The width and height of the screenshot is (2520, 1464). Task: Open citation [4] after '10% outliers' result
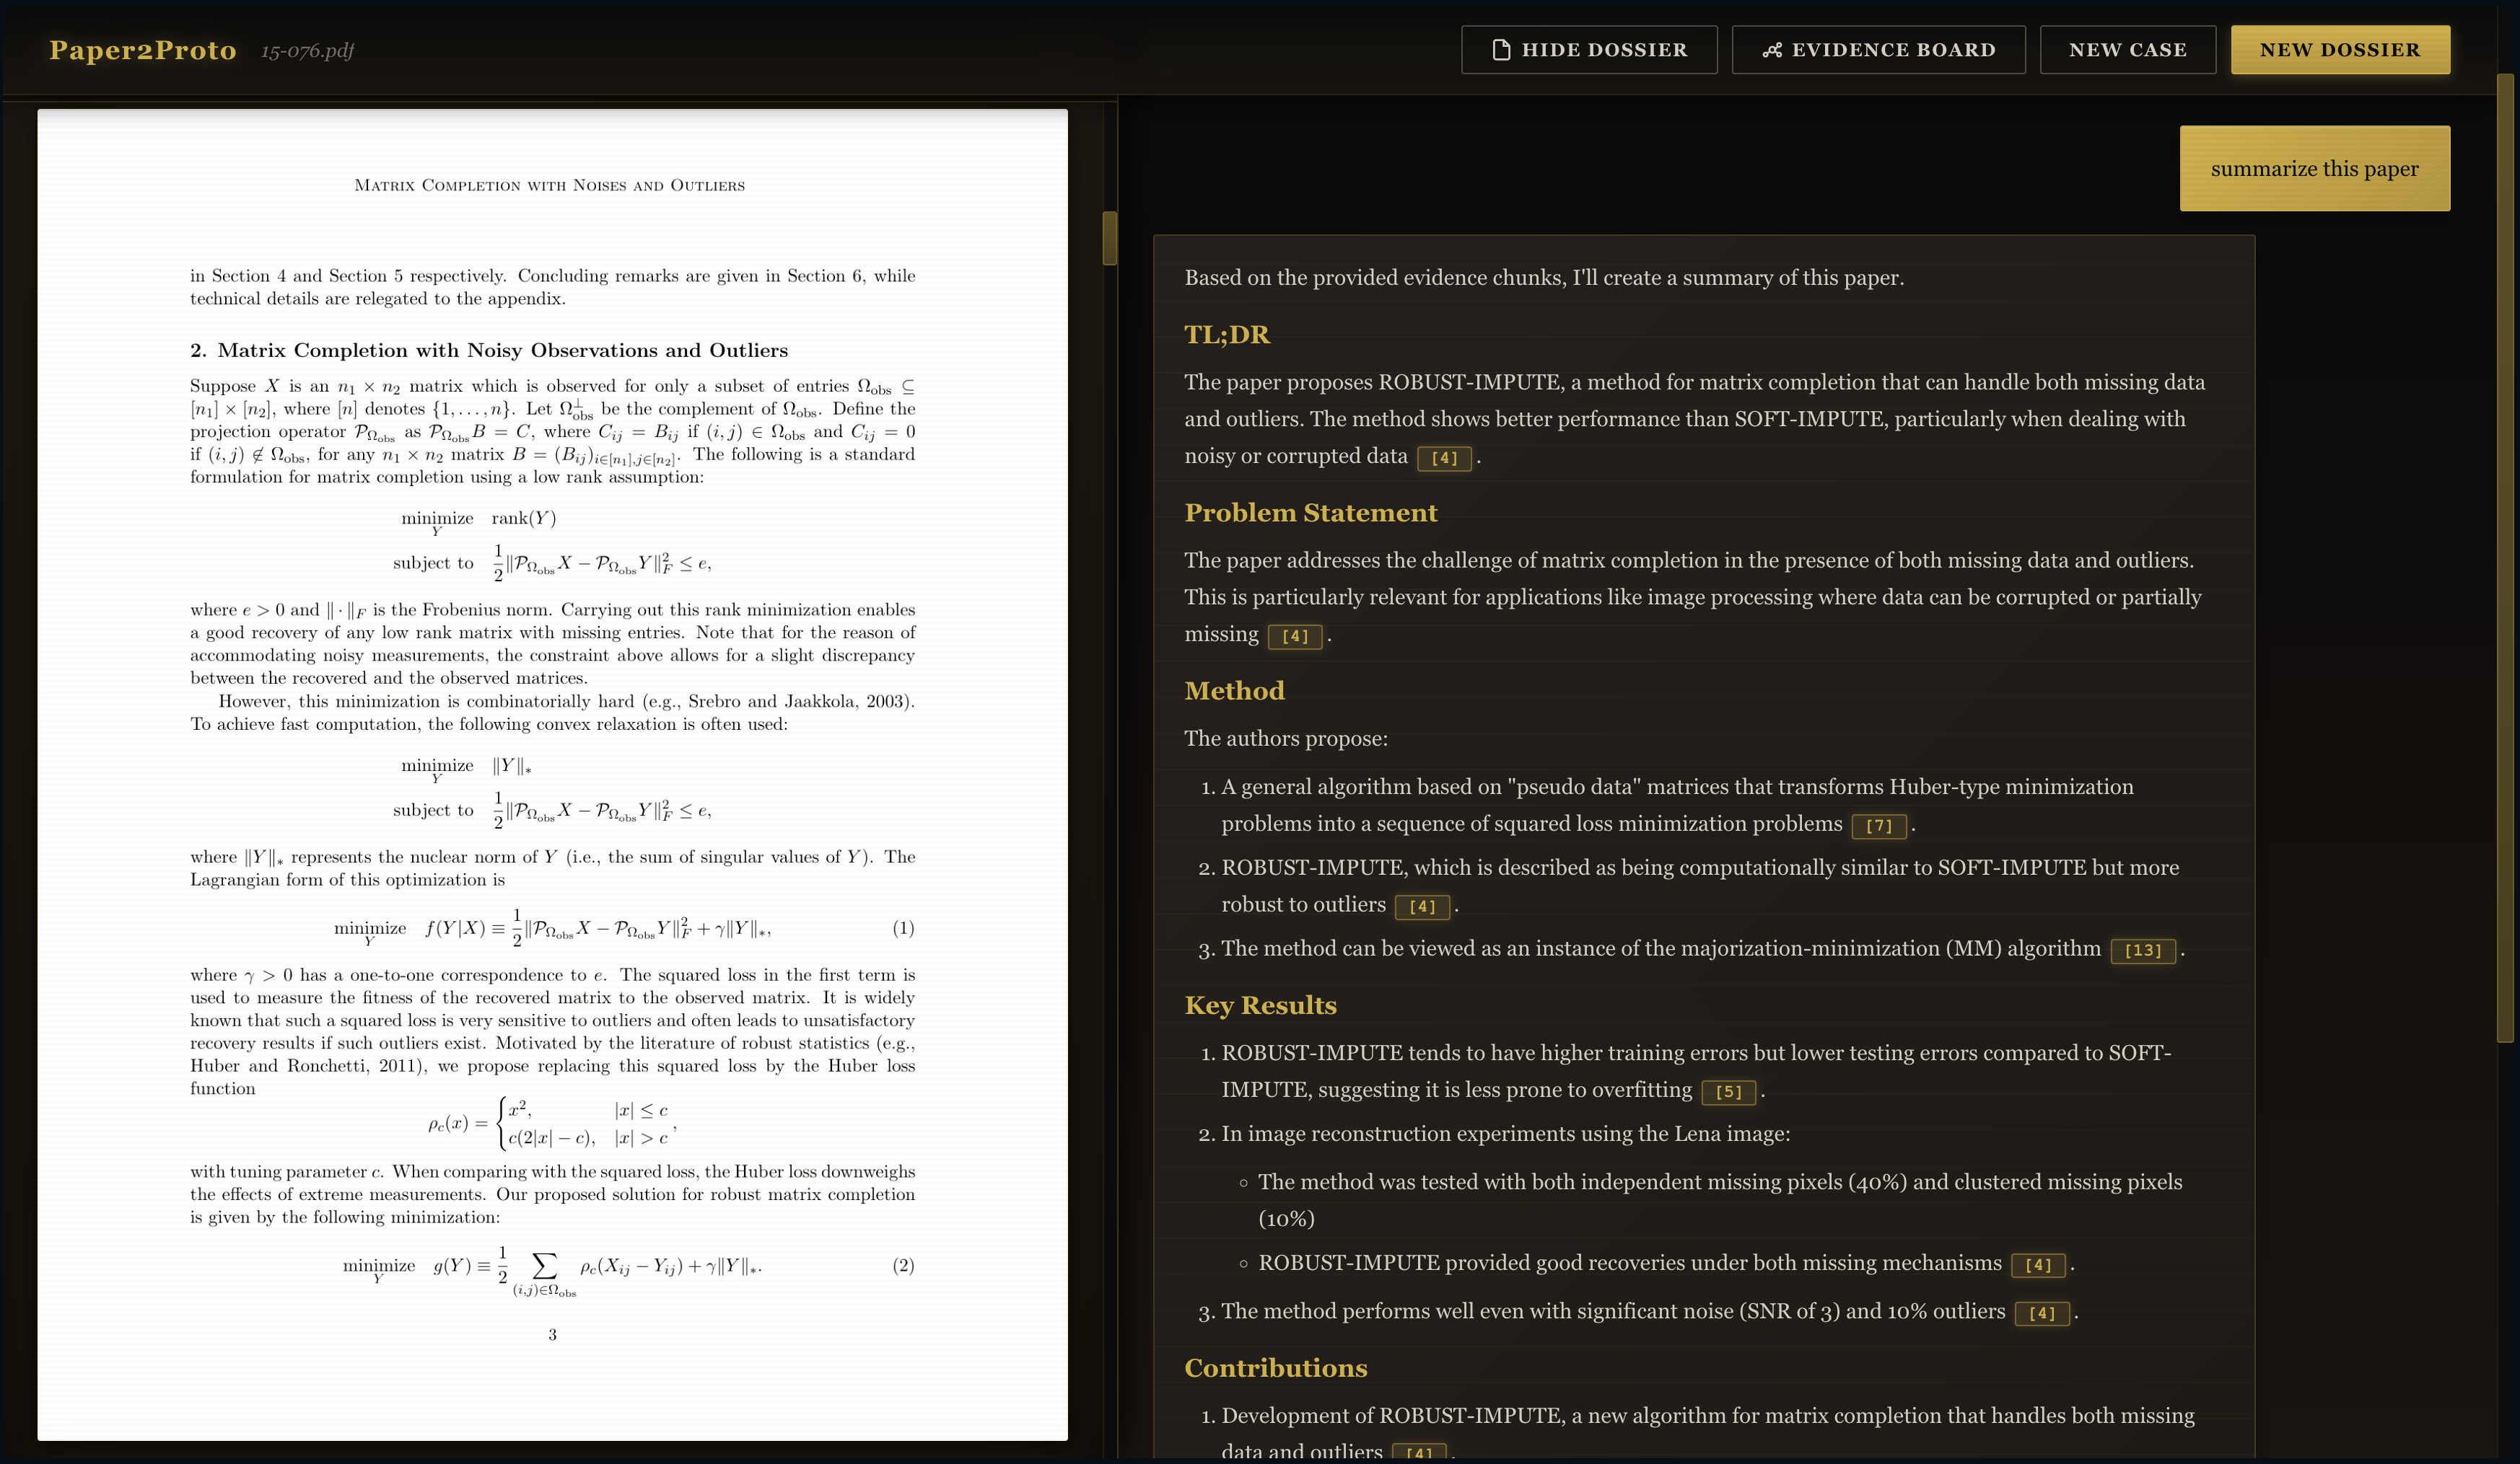pyautogui.click(x=2041, y=1313)
